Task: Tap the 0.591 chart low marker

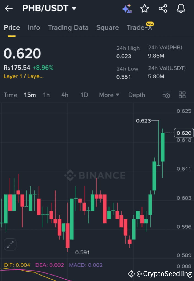Action: [82, 252]
